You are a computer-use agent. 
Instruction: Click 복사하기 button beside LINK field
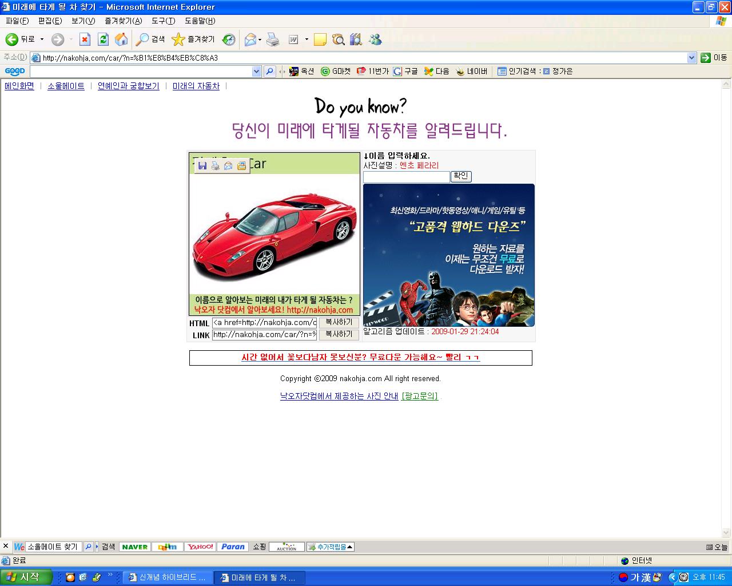pos(339,334)
